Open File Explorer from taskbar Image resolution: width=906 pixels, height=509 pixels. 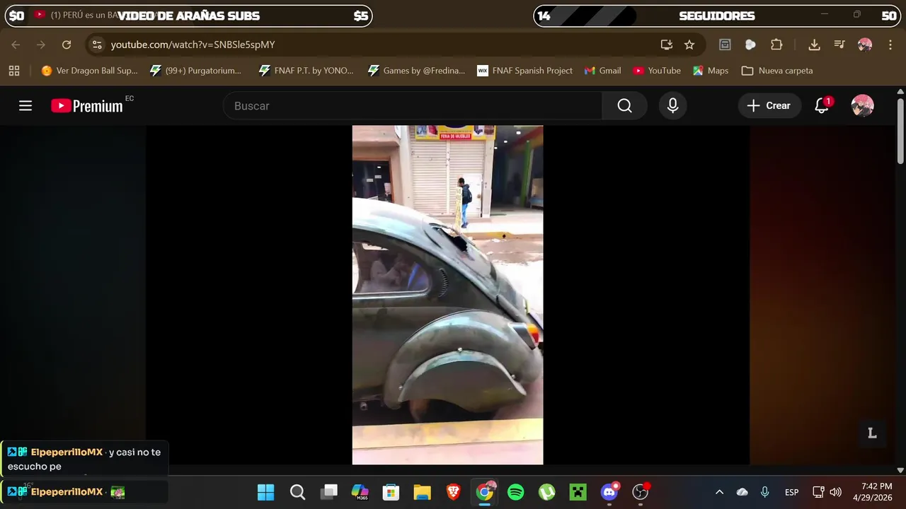[x=422, y=492]
